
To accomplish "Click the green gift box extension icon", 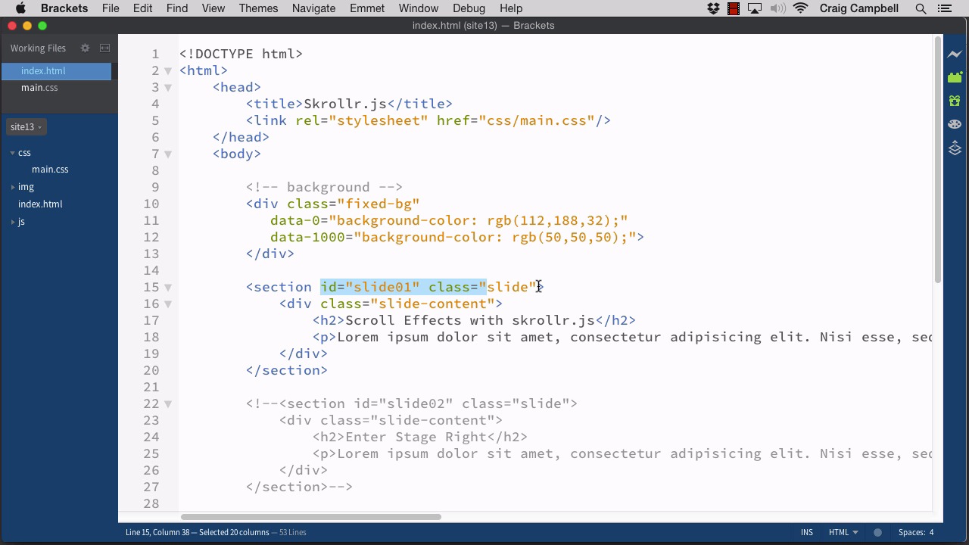I will [x=955, y=101].
